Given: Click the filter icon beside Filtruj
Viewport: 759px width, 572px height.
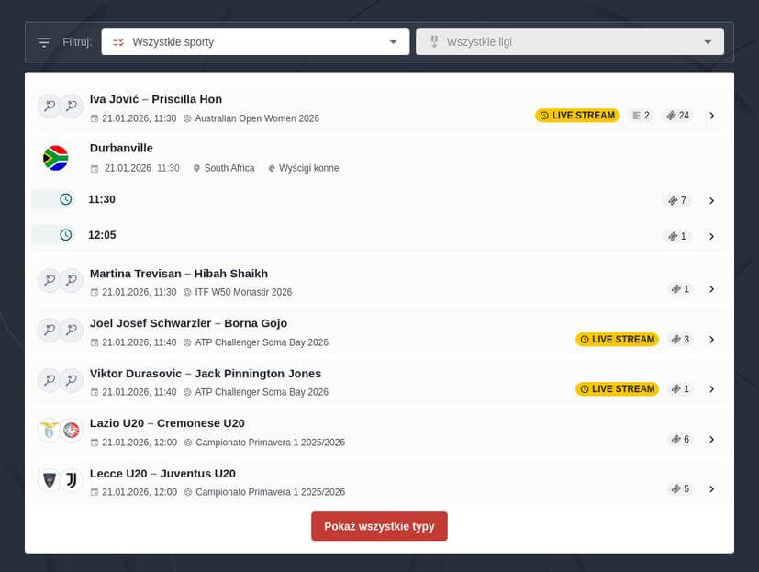Looking at the screenshot, I should (44, 42).
